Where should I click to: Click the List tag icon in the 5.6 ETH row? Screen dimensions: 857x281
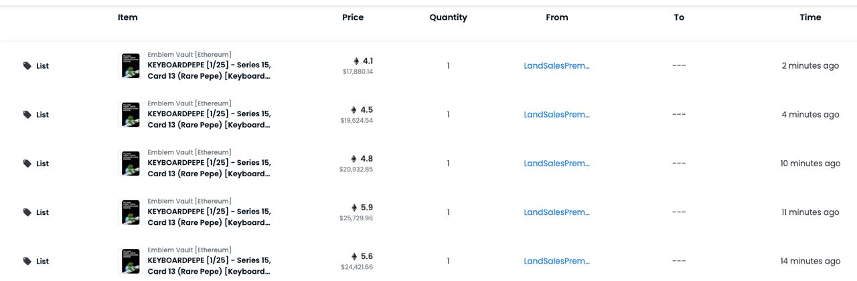(x=27, y=261)
